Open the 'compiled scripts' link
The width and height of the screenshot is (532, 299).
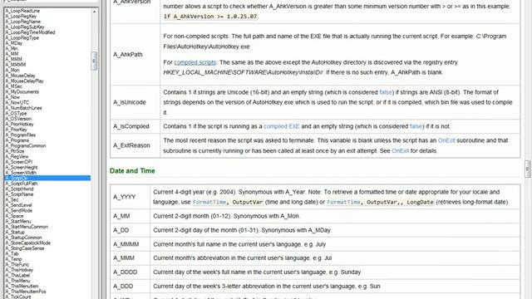point(195,62)
